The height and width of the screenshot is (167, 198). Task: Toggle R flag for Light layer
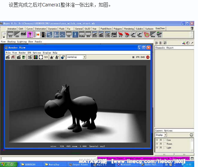click(161, 148)
